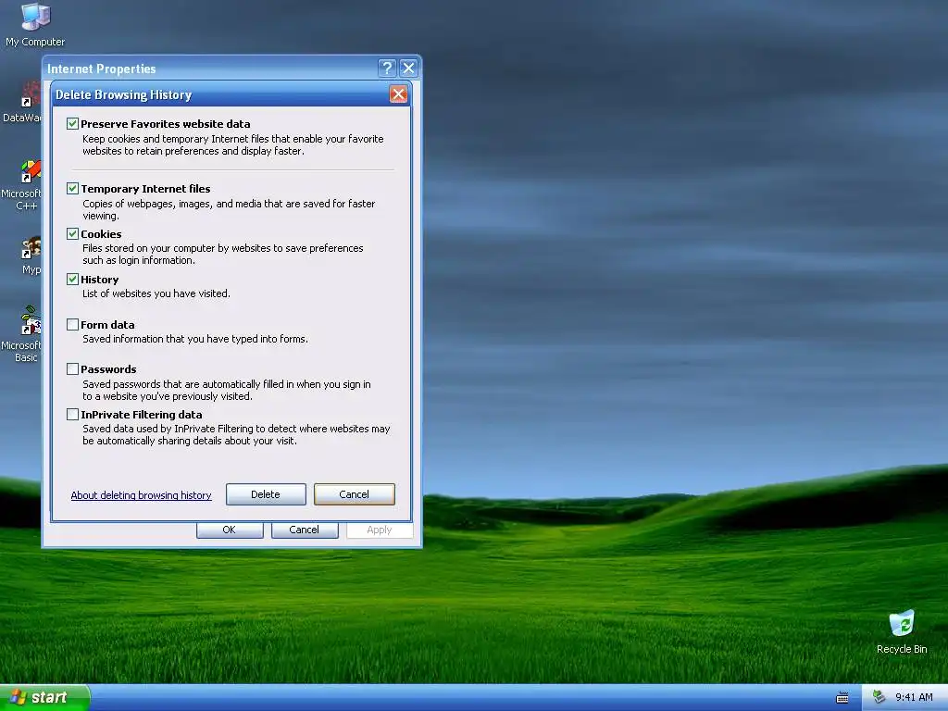
Task: Click Cancel in Internet Properties window
Action: coord(304,530)
